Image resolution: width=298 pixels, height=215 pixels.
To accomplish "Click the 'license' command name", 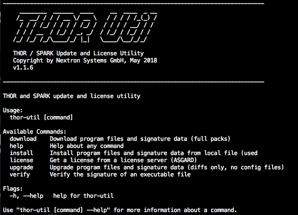I will (21, 160).
